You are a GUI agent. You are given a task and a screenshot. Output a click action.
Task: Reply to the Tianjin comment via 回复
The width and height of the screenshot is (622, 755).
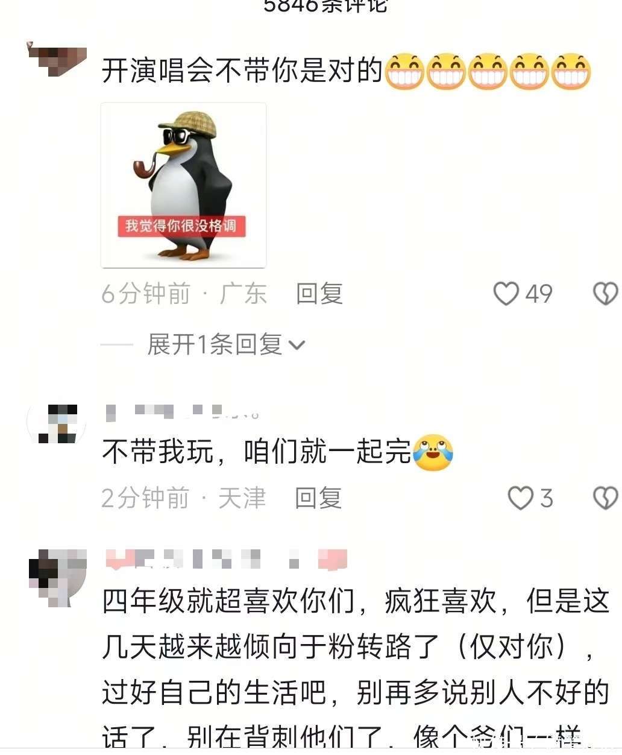(x=318, y=498)
